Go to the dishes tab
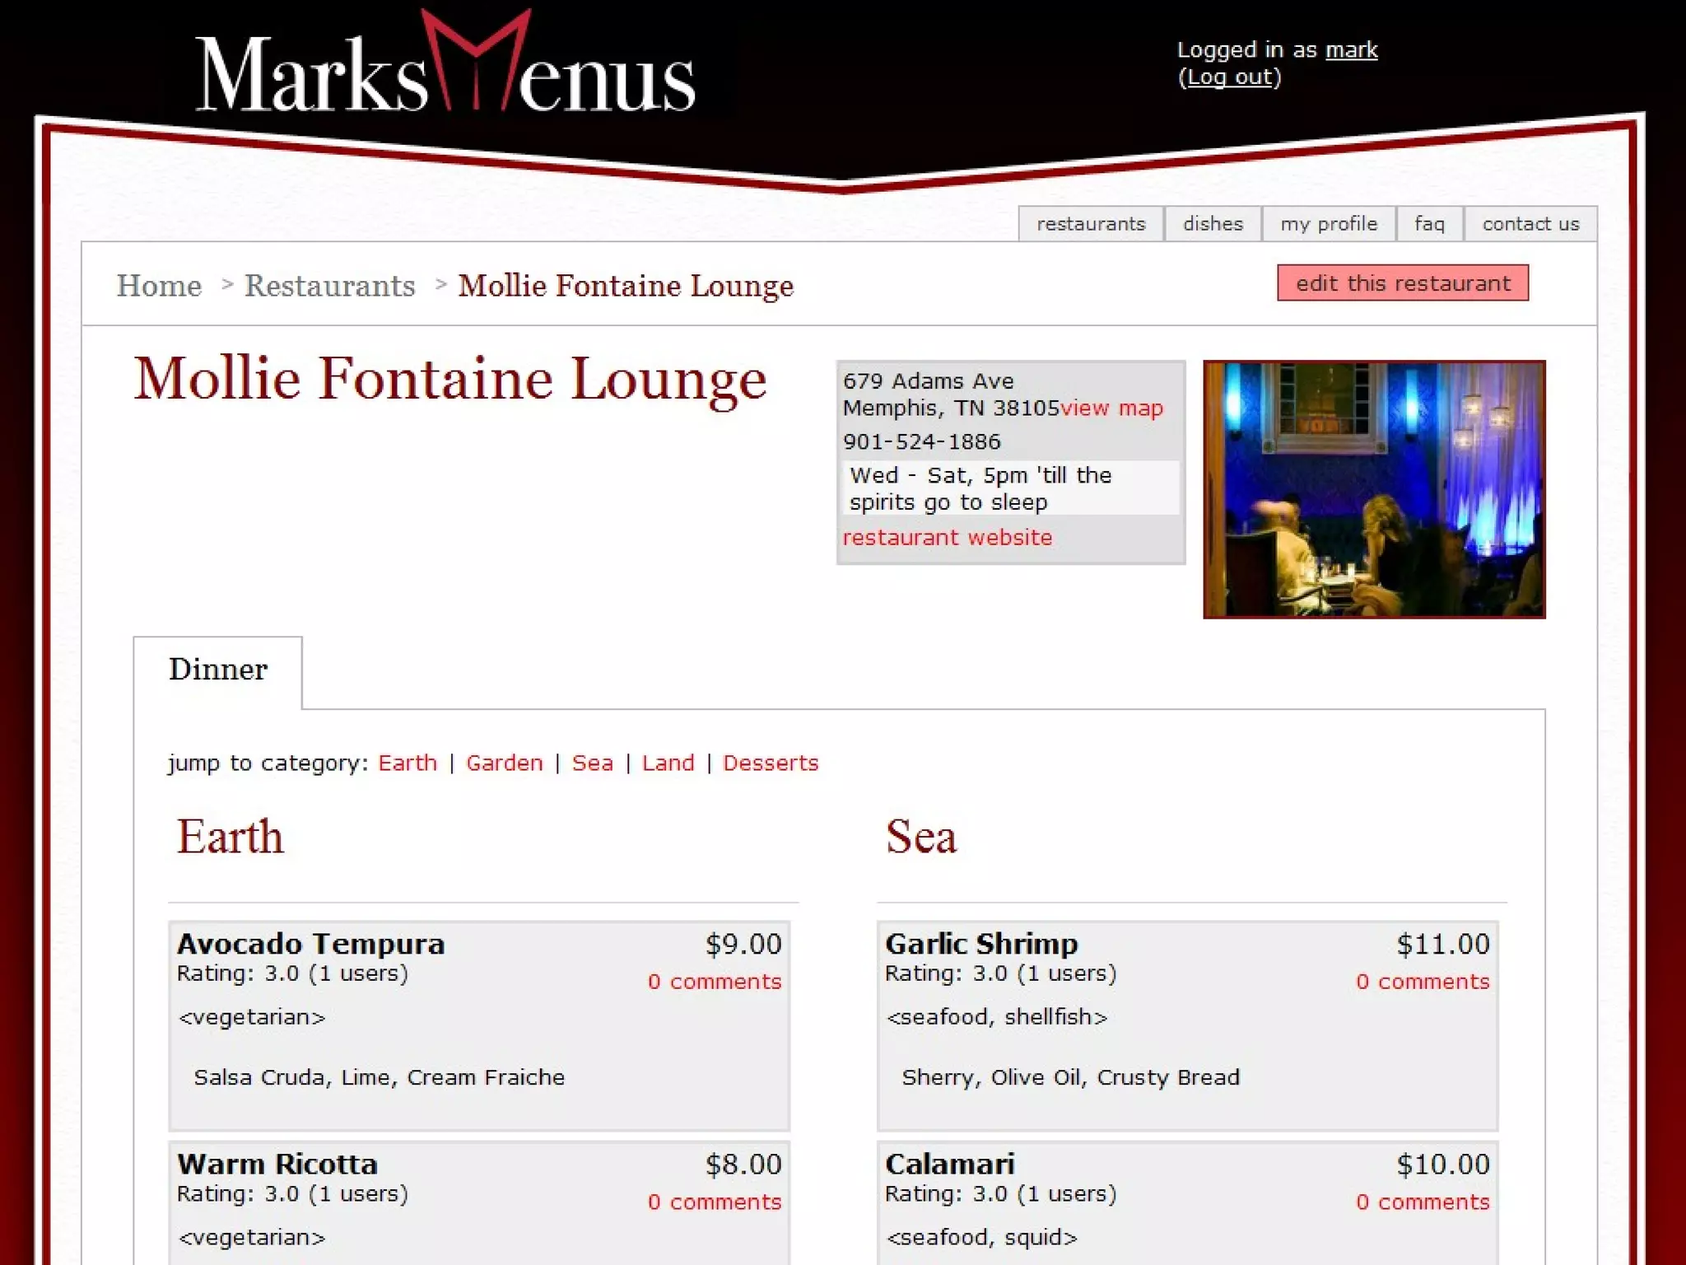 [1213, 224]
